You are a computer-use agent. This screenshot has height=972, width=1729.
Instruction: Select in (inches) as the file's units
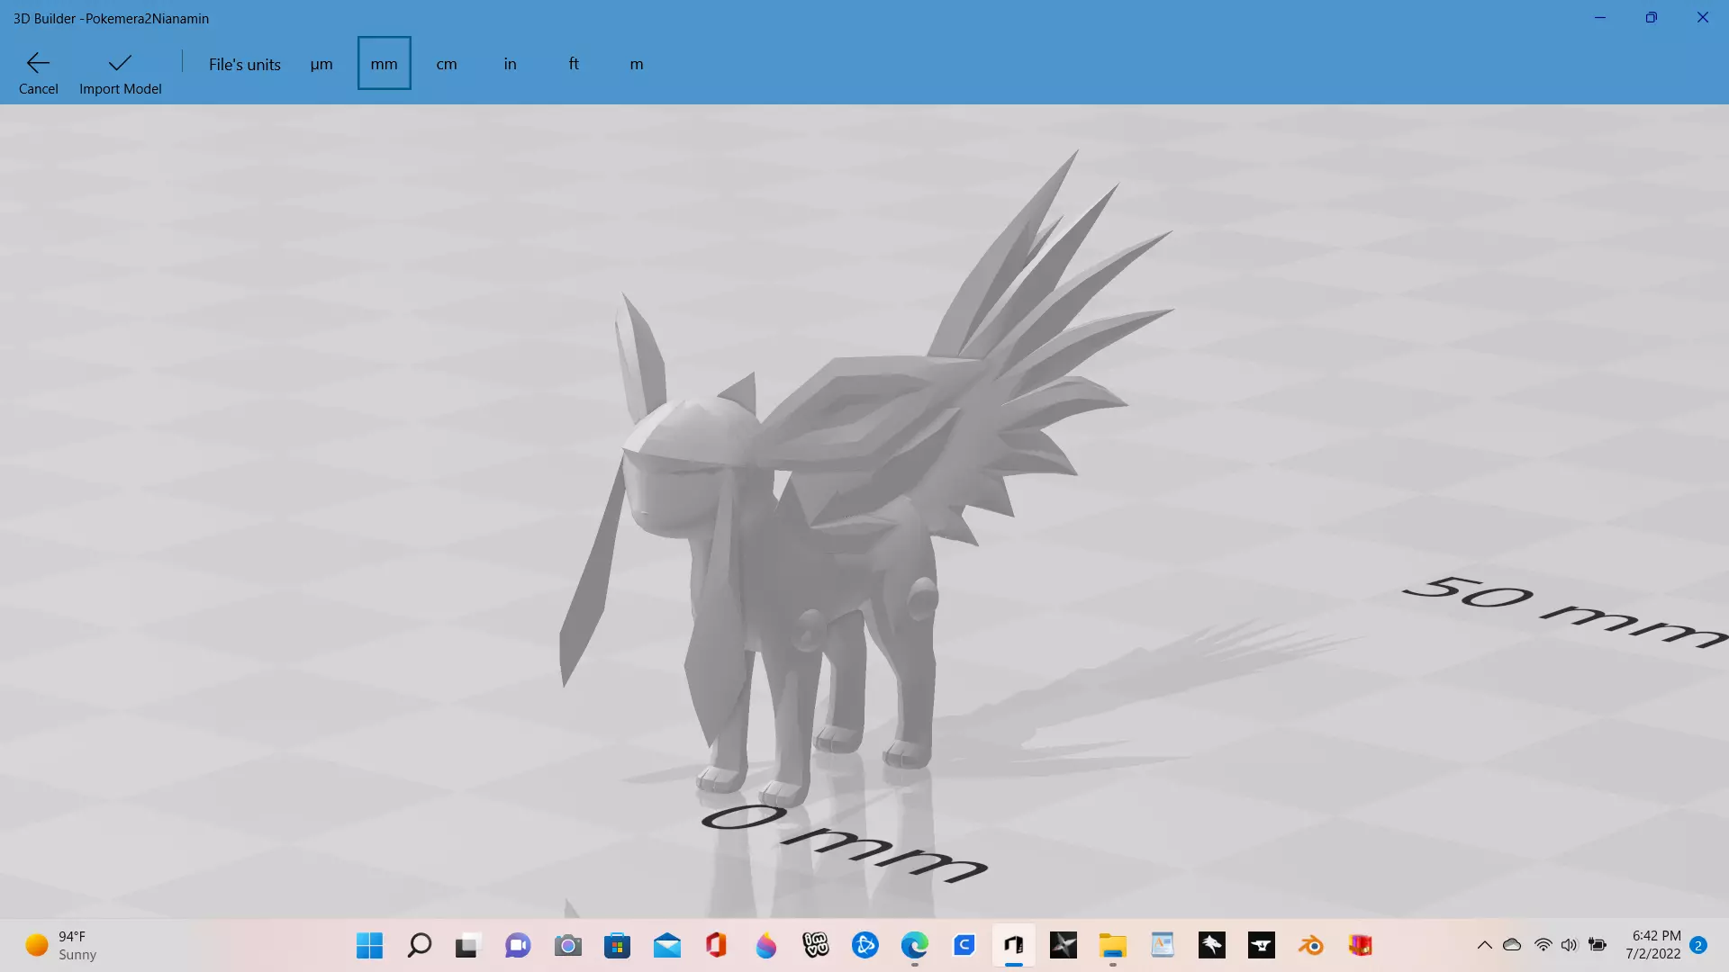510,64
